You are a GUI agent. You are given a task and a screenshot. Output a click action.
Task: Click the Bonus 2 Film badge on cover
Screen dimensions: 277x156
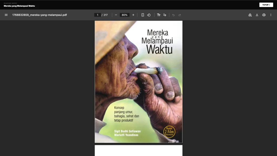pos(169,131)
